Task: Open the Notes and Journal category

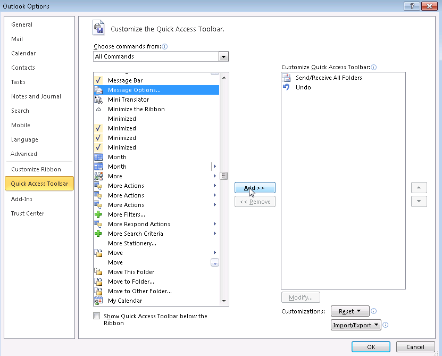Action: pyautogui.click(x=36, y=96)
